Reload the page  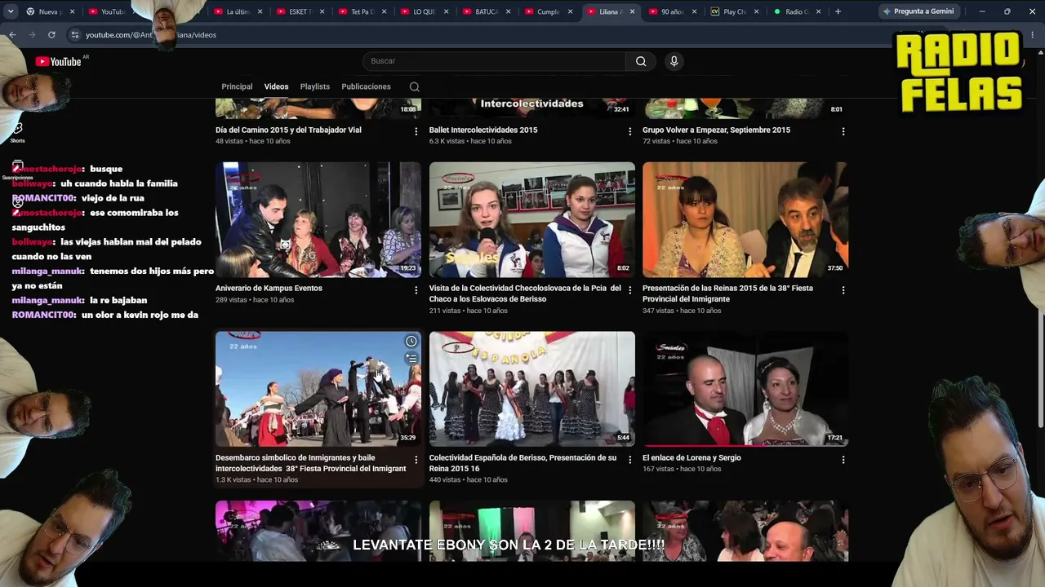(x=51, y=35)
